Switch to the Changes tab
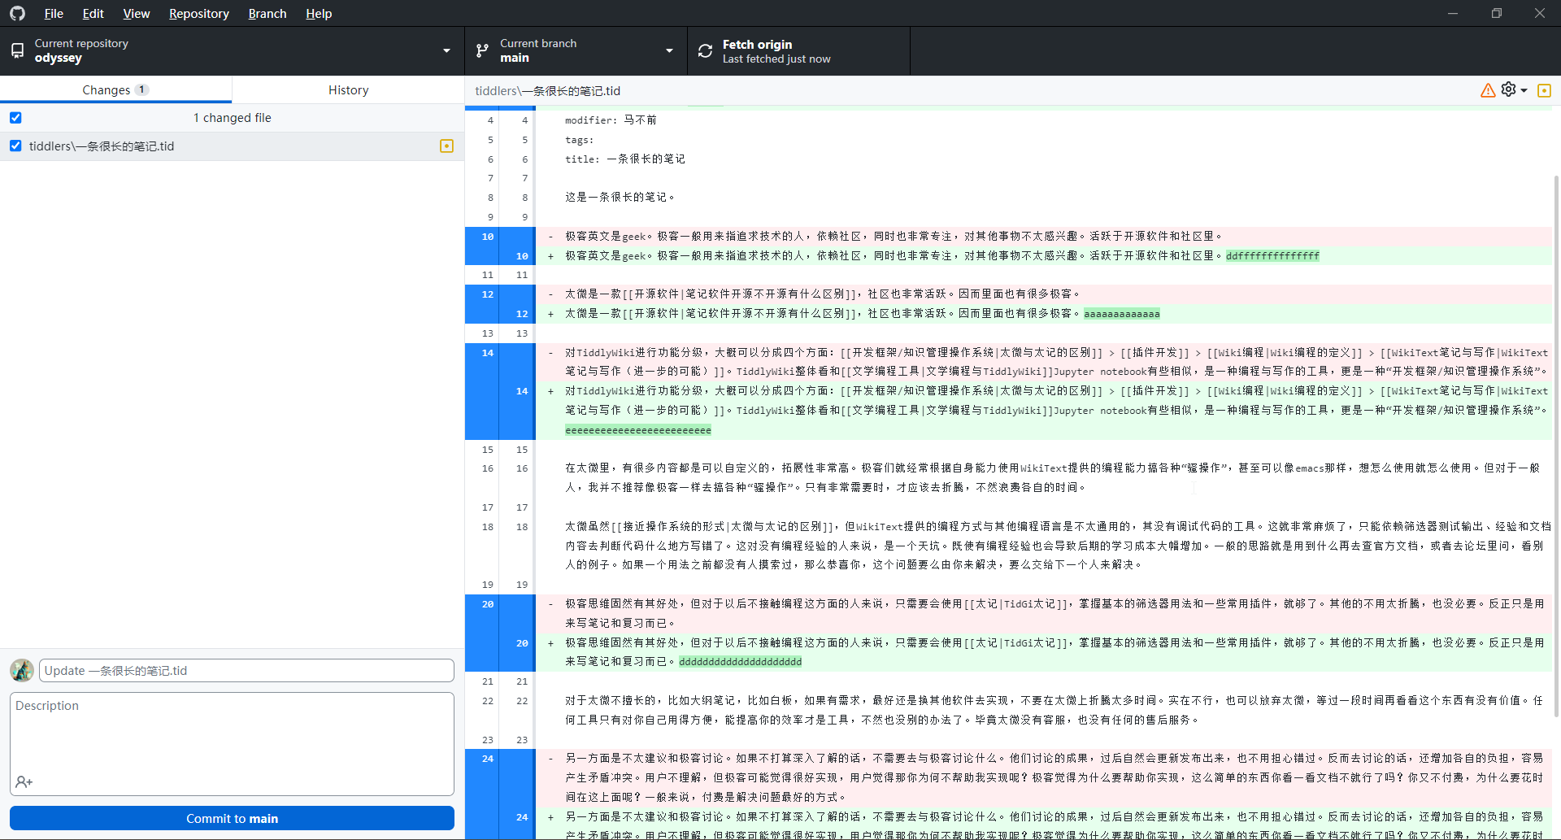Viewport: 1561px width, 840px height. (x=115, y=89)
